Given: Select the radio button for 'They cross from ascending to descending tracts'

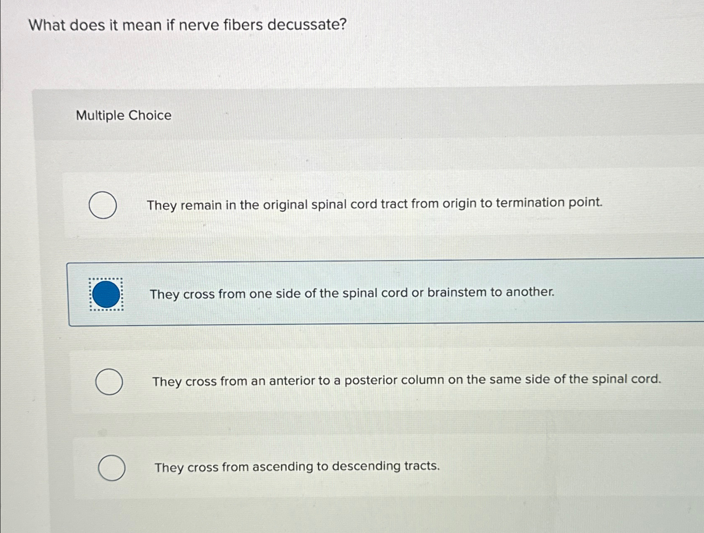Looking at the screenshot, I should tap(112, 467).
